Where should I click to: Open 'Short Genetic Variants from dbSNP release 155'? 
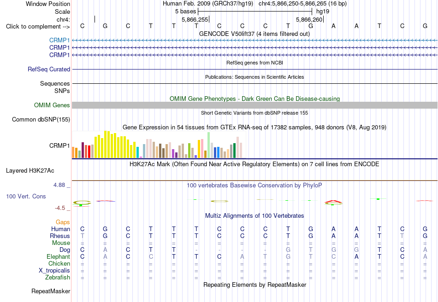(x=255, y=113)
